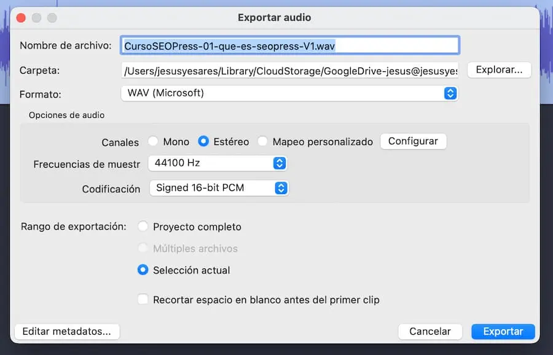Click Explorar to browse folder

(x=499, y=70)
